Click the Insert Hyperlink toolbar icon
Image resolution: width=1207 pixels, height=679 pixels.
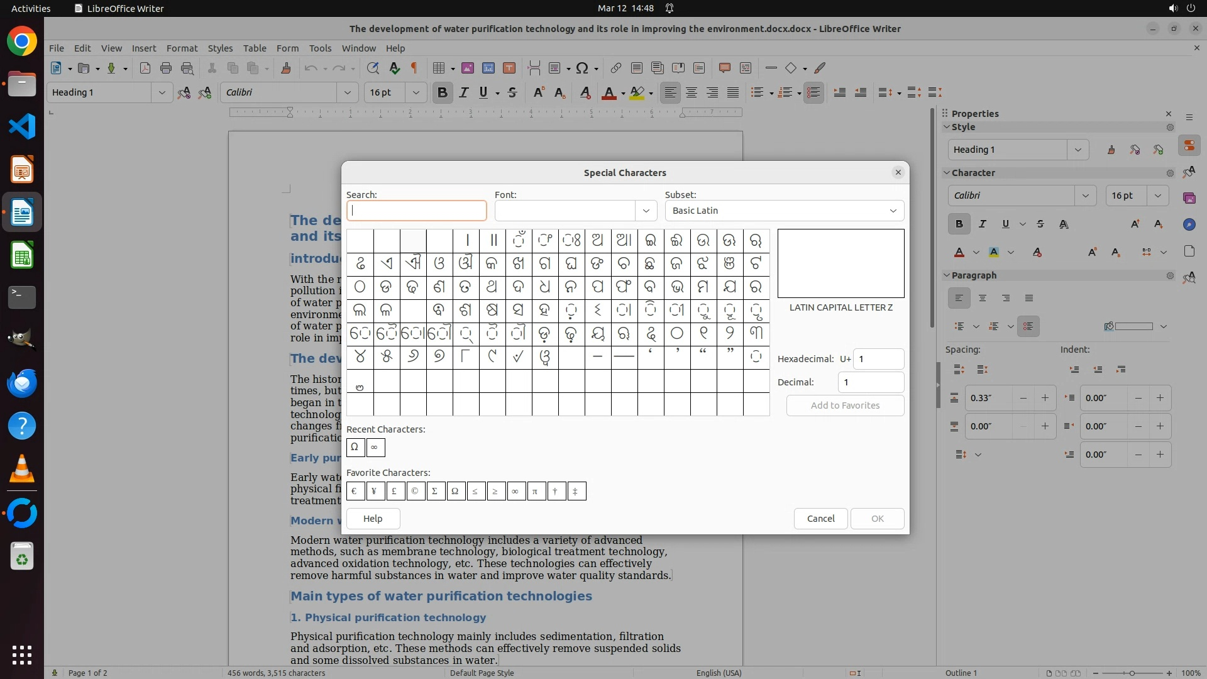616,68
